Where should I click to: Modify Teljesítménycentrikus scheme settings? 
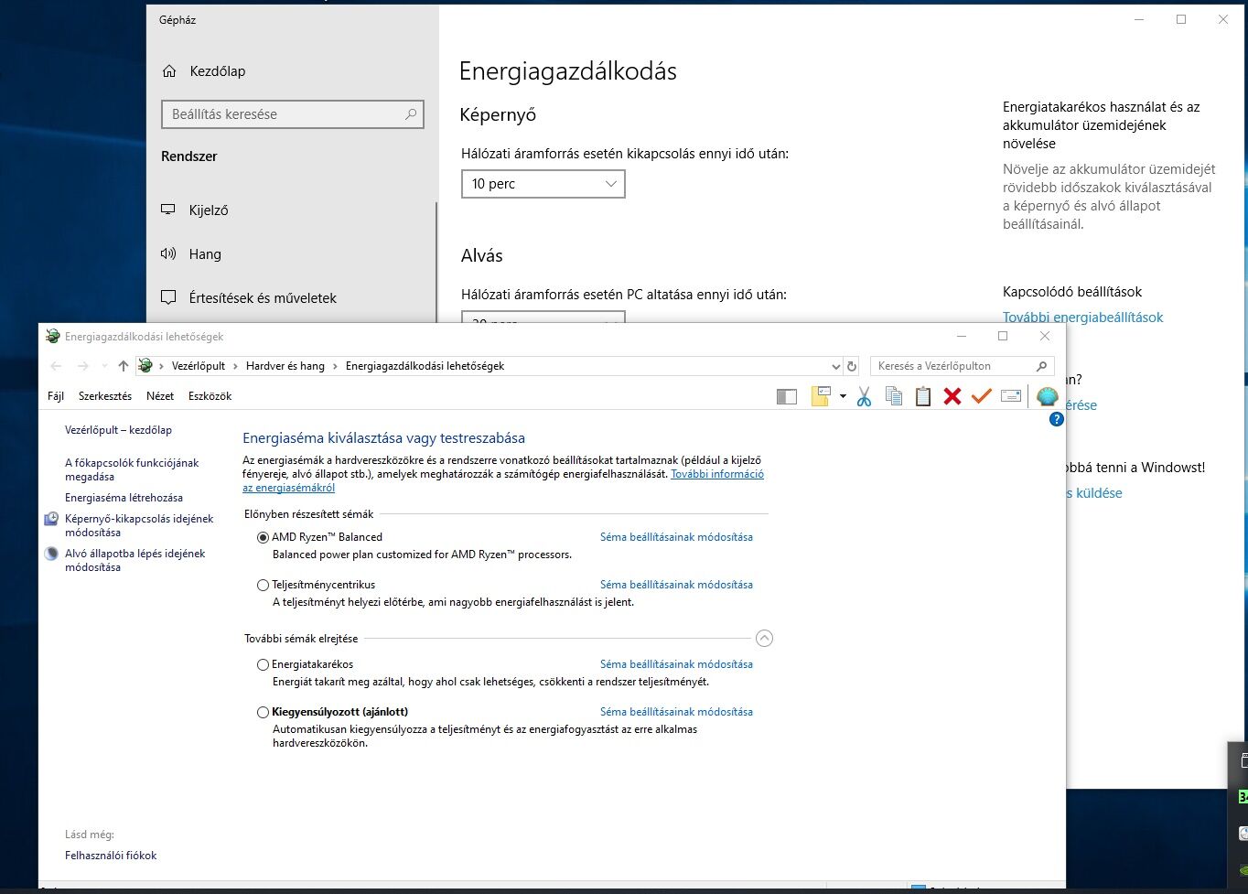(x=676, y=585)
